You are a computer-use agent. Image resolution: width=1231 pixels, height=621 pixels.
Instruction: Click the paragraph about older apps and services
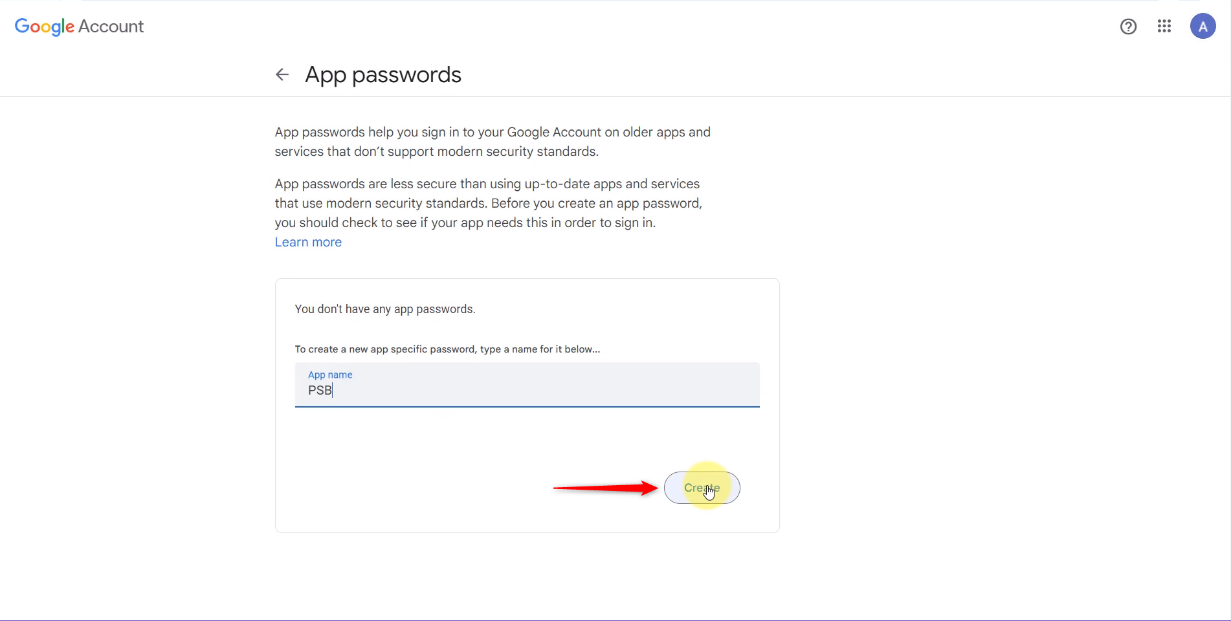(493, 142)
